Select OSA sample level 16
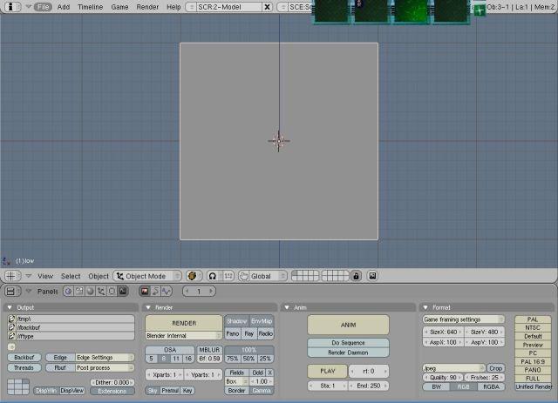Image resolution: width=558 pixels, height=403 pixels. point(188,359)
